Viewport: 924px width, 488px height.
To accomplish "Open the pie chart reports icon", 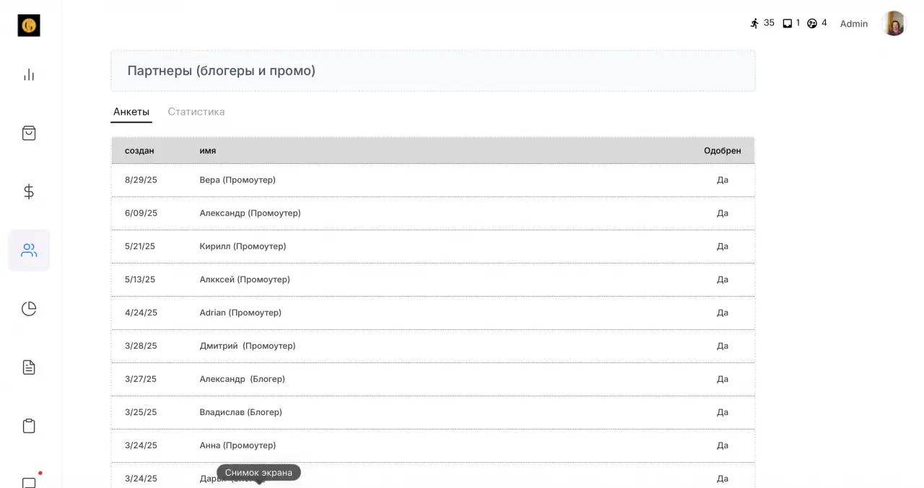I will click(29, 309).
